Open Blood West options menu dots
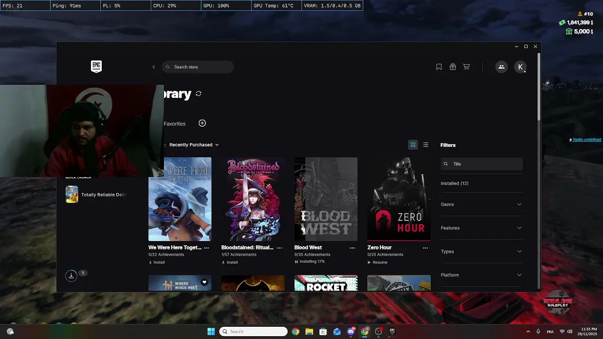This screenshot has height=339, width=603. pyautogui.click(x=352, y=248)
